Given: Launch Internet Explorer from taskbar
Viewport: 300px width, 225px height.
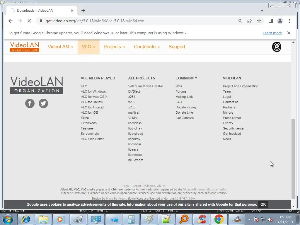Looking at the screenshot, I should tap(26, 219).
